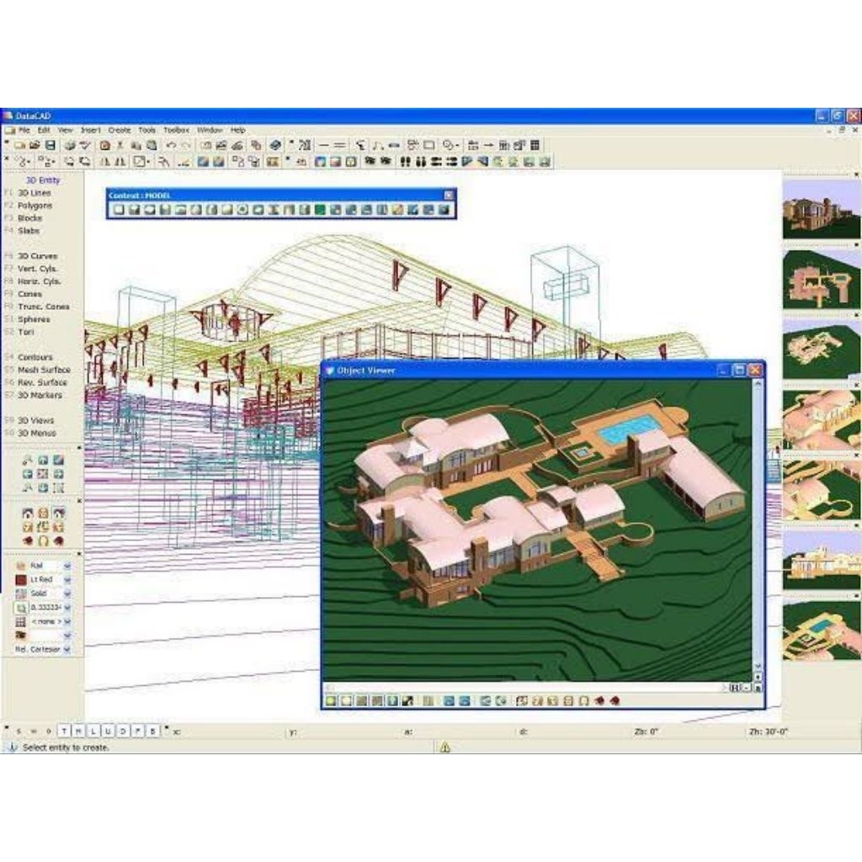
Task: Toggle the H button in the status bar
Action: tap(78, 732)
